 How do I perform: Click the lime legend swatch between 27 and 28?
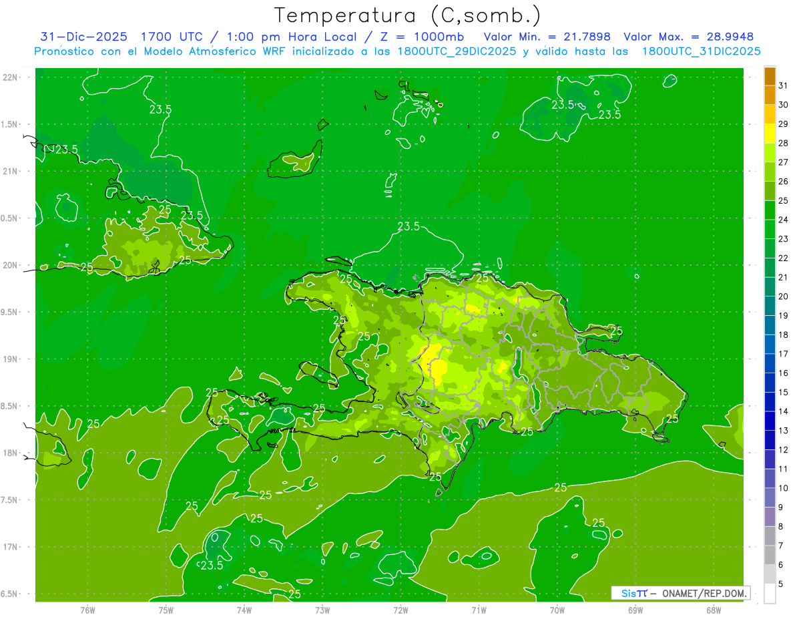[x=770, y=153]
